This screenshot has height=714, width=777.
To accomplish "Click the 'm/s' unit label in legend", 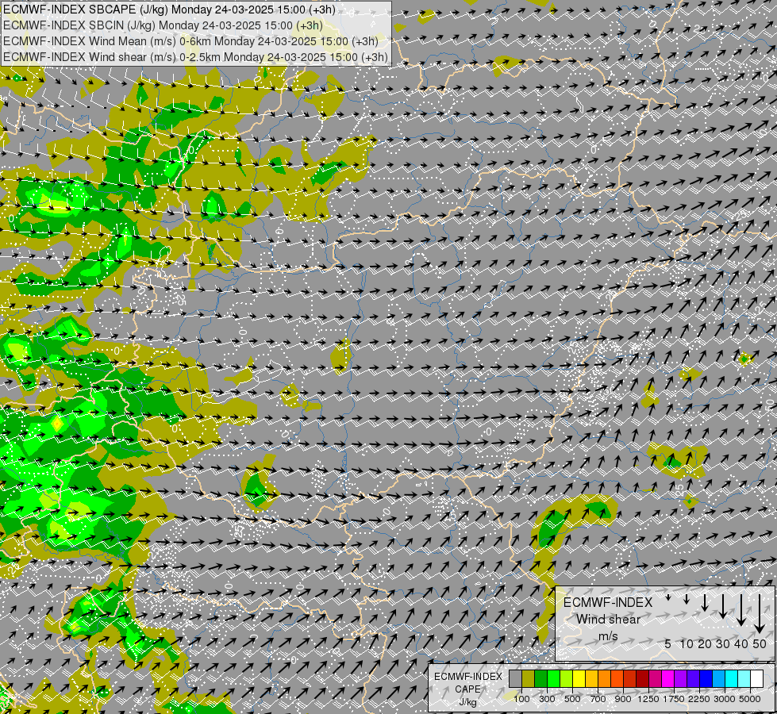I will [x=608, y=636].
